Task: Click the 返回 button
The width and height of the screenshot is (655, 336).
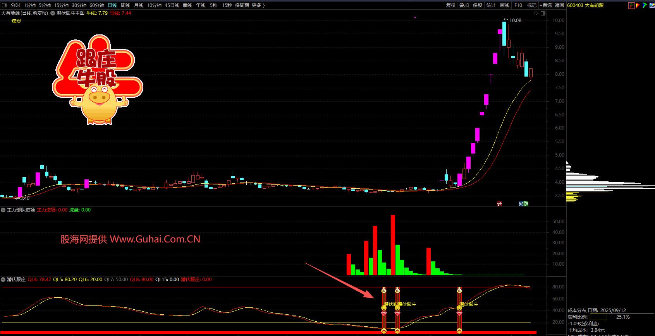Action: click(559, 5)
